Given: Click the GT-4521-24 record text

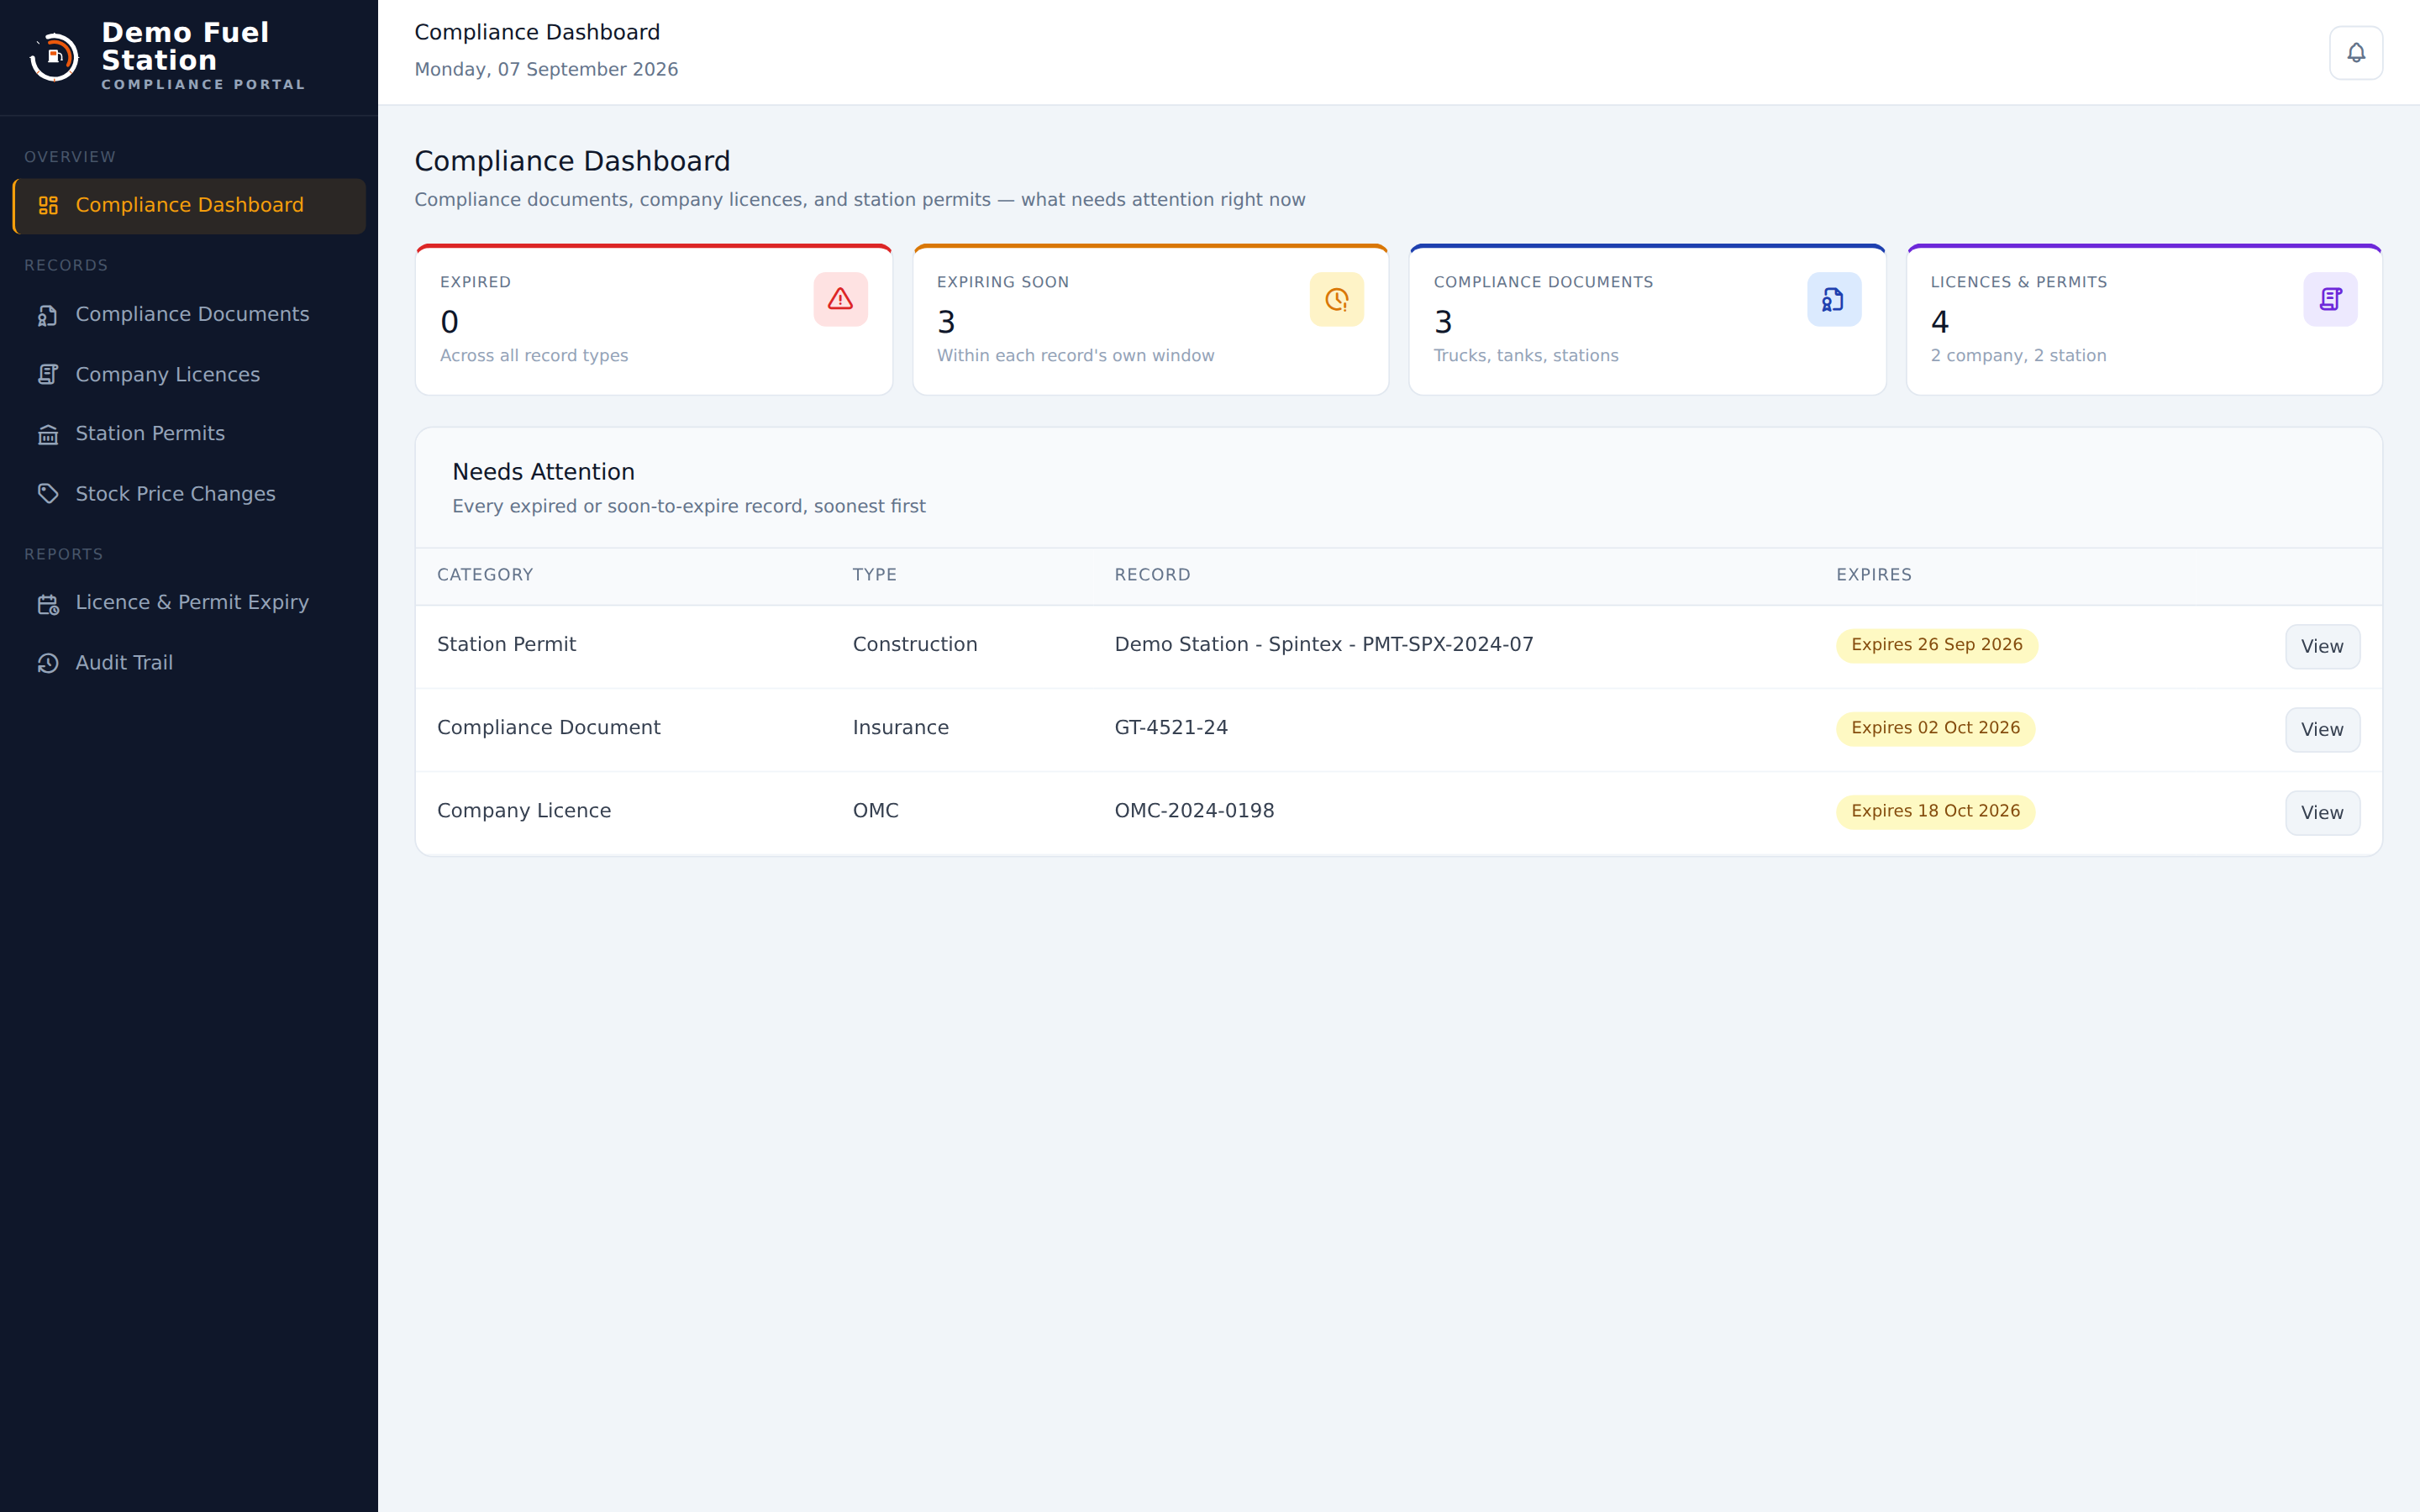Looking at the screenshot, I should point(1170,728).
